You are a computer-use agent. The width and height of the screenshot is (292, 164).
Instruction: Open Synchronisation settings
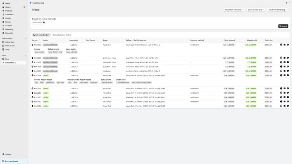277,10
